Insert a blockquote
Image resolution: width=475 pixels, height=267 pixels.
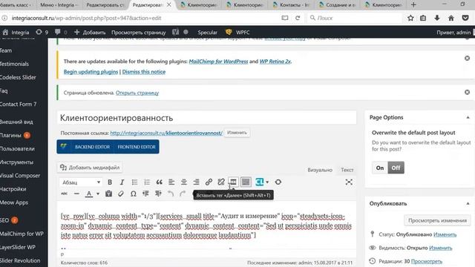pyautogui.click(x=159, y=182)
